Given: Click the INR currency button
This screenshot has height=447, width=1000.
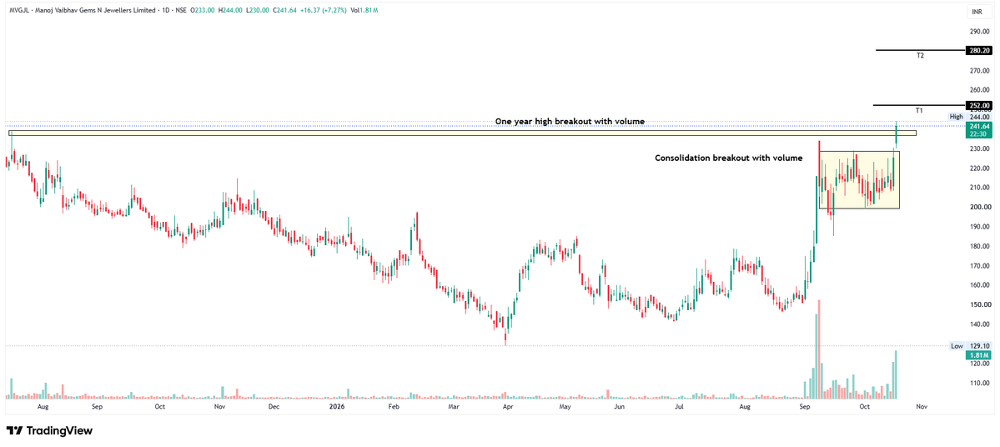Looking at the screenshot, I should (x=977, y=13).
